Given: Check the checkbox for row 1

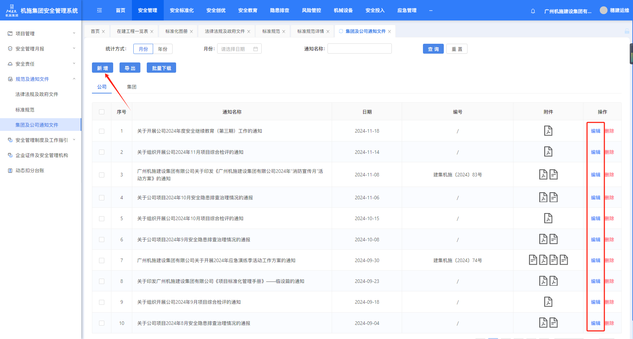Looking at the screenshot, I should tap(102, 131).
